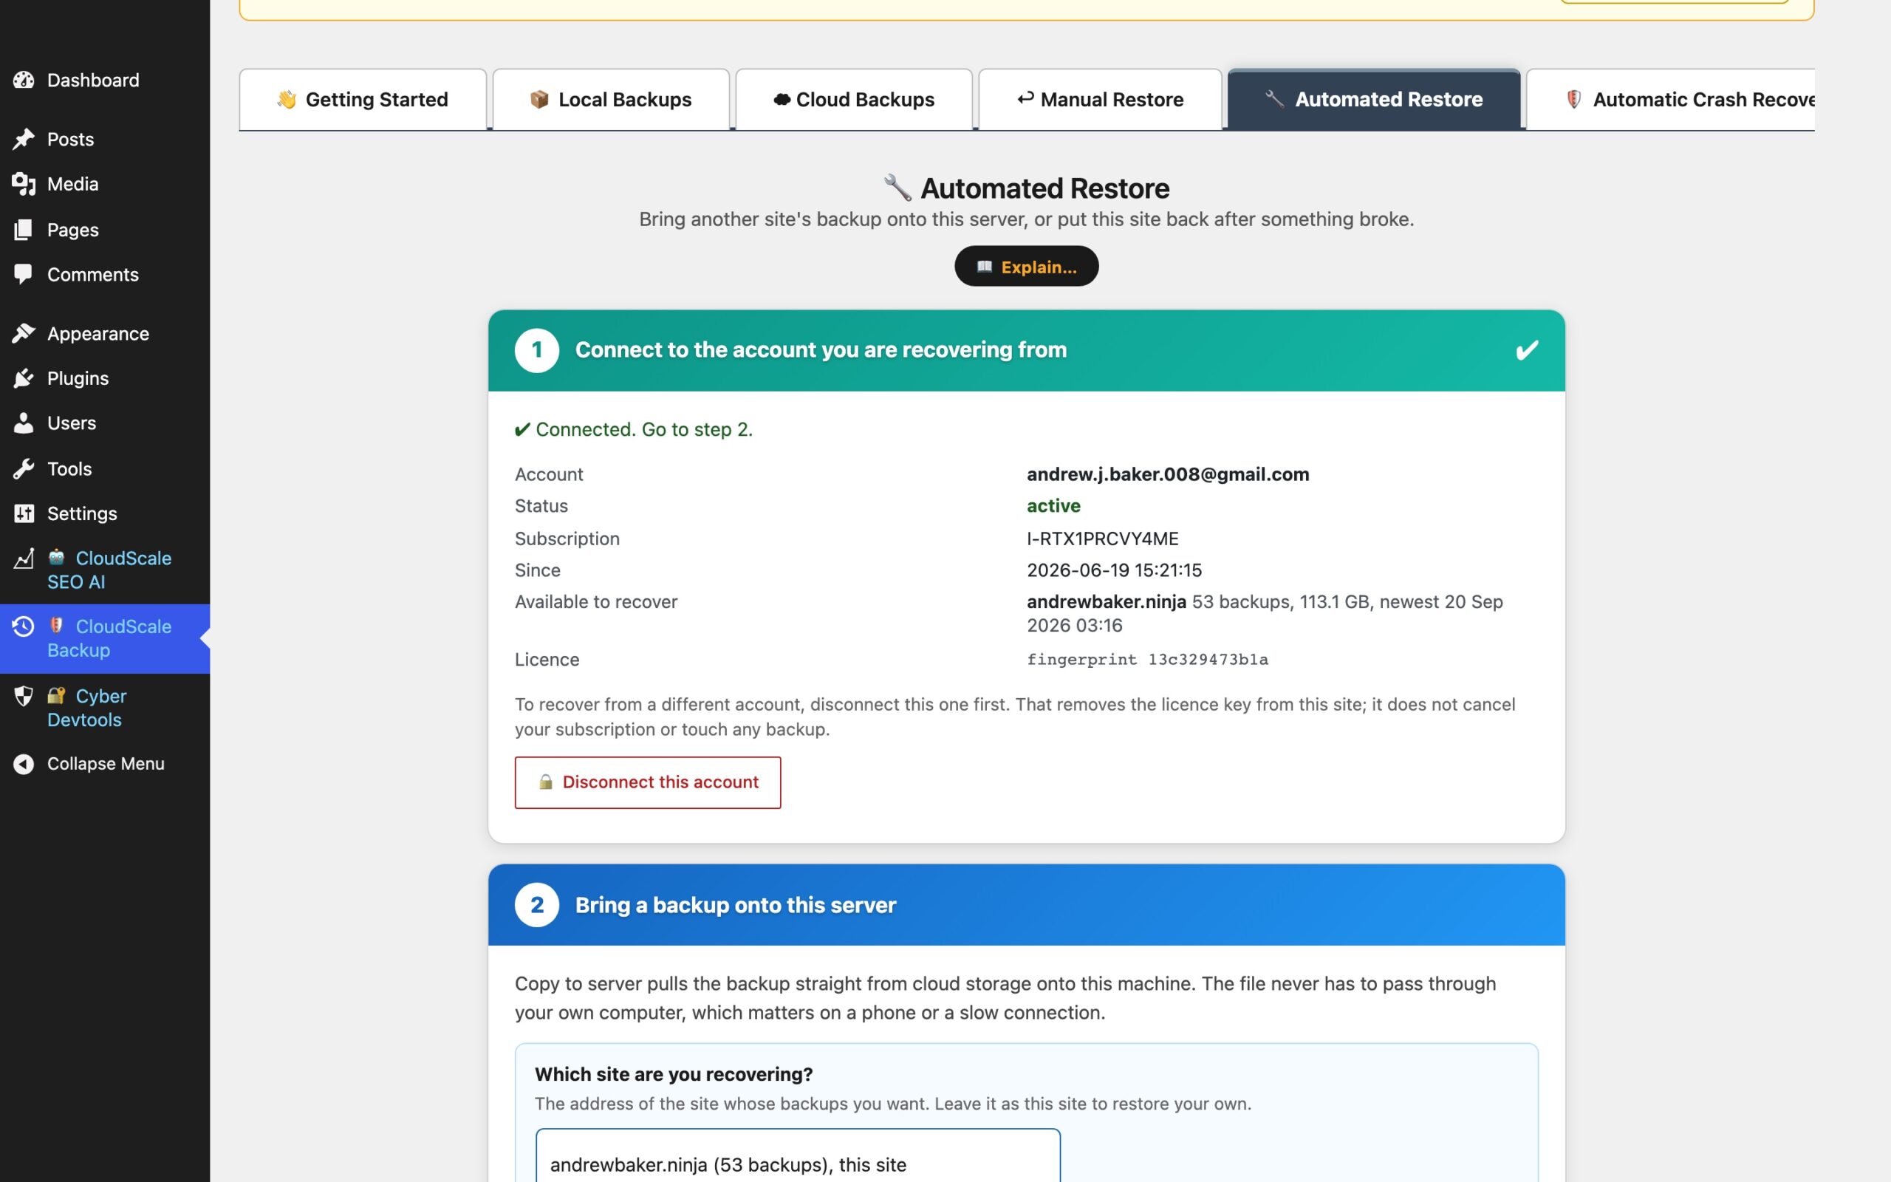Click the Plugins plug icon
The height and width of the screenshot is (1182, 1891).
click(x=24, y=378)
